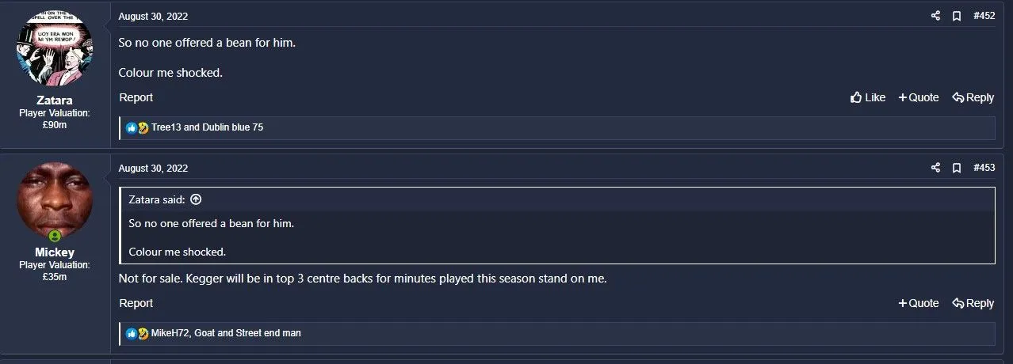1013x364 pixels.
Task: Click the reaction emojis under post #452
Action: pos(137,127)
